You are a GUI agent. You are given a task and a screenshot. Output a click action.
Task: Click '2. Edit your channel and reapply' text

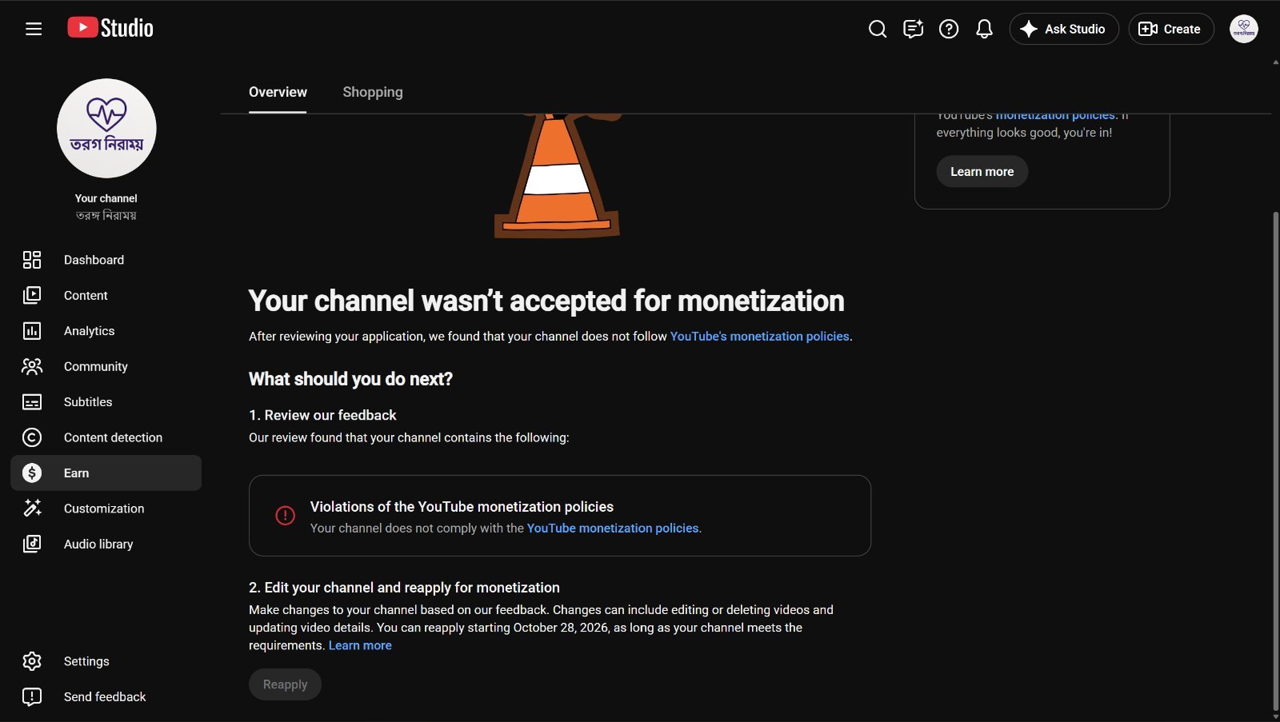click(x=404, y=588)
